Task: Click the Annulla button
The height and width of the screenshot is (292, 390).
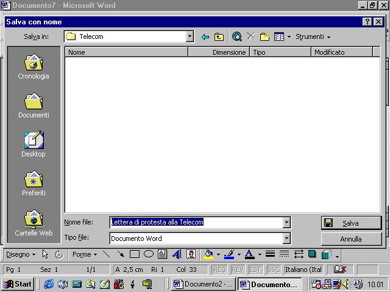Action: click(351, 239)
